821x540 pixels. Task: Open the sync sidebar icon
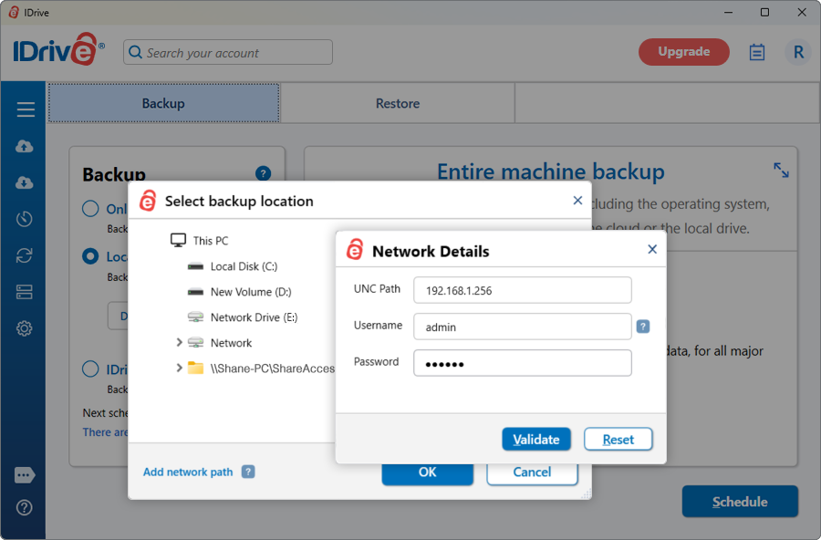[24, 255]
